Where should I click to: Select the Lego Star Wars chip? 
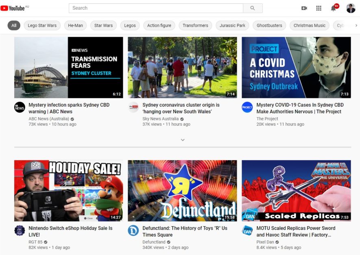[42, 26]
